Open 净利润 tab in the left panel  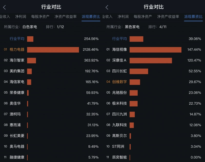[x=20, y=17]
